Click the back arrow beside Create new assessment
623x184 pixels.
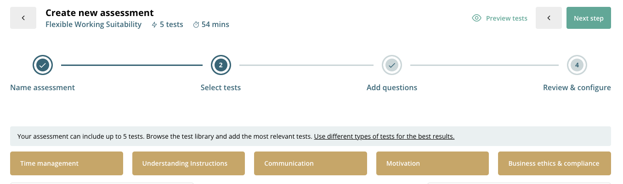point(23,18)
